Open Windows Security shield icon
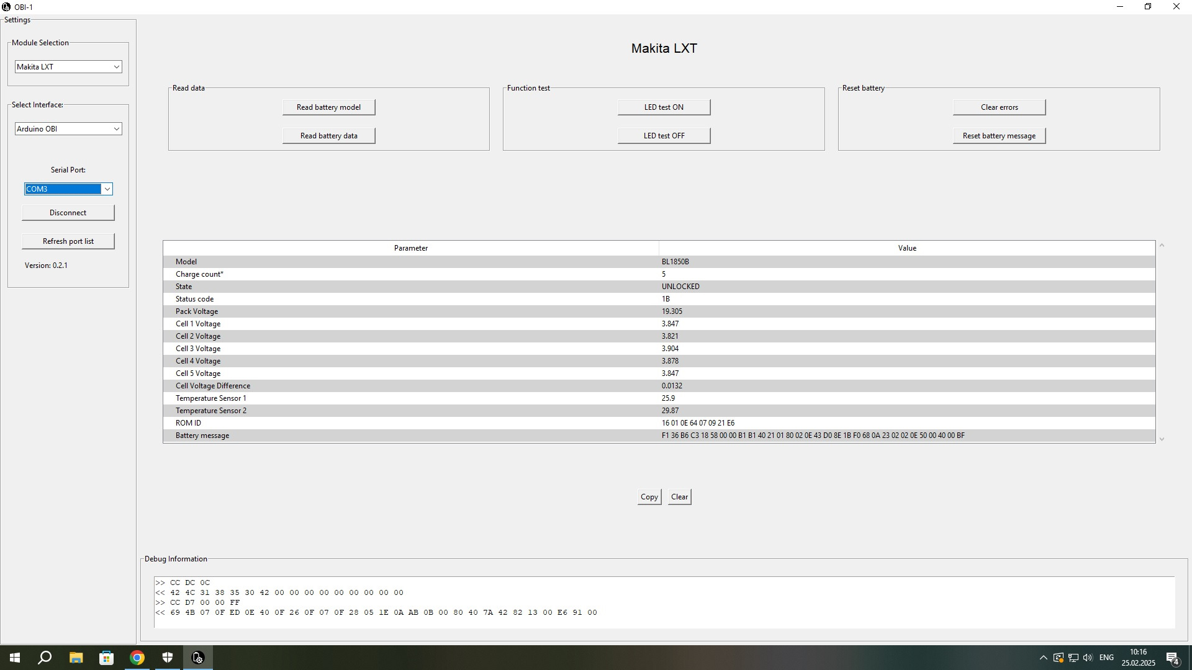Image resolution: width=1192 pixels, height=670 pixels. (168, 658)
